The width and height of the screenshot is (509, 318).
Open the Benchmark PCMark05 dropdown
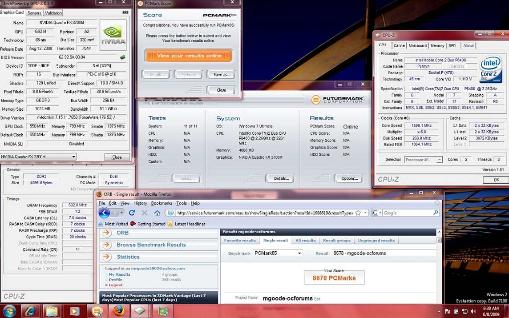click(278, 253)
